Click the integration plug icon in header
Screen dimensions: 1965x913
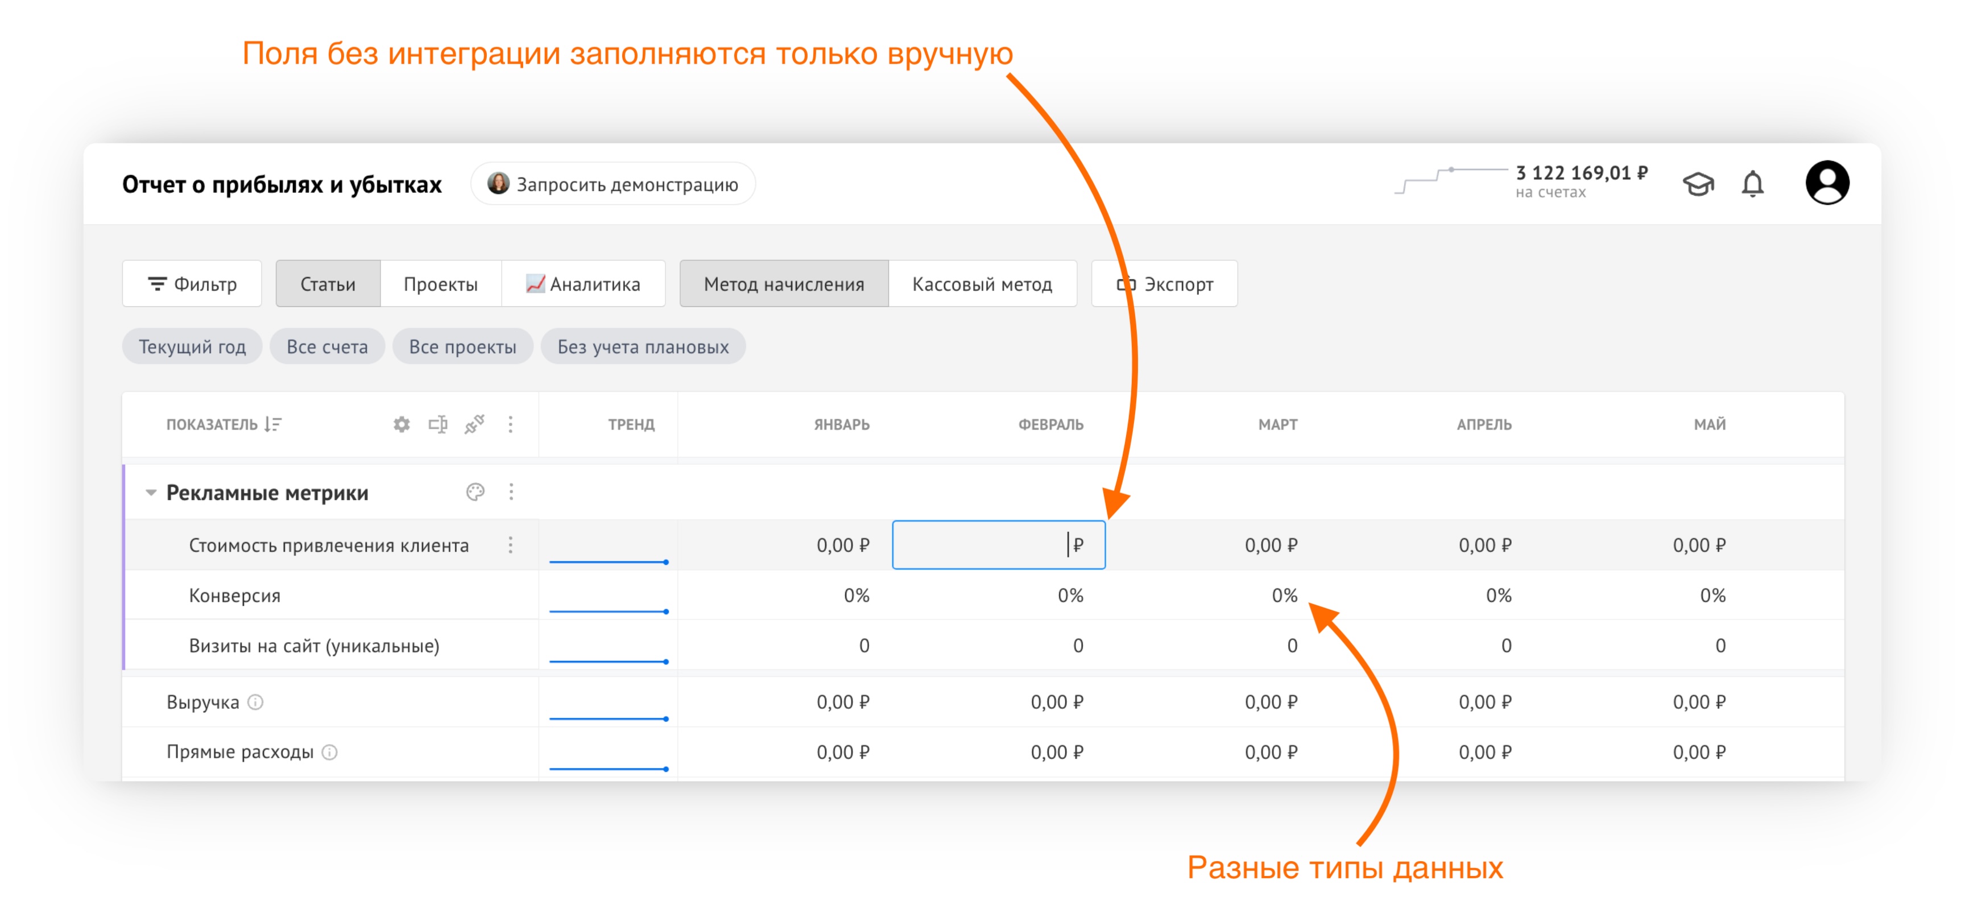click(474, 424)
